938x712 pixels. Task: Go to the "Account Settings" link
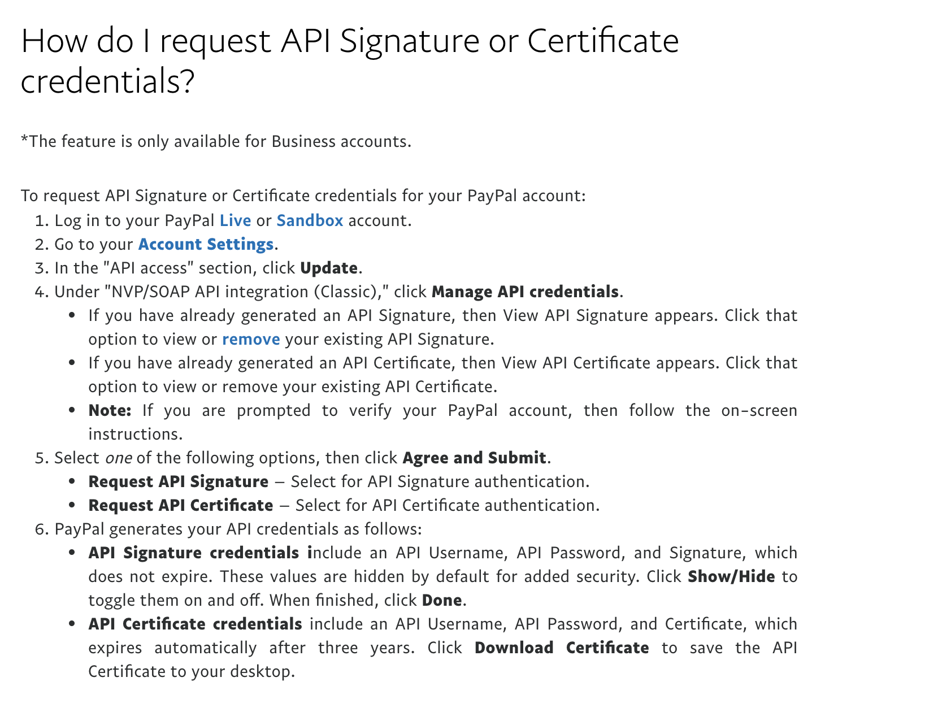[206, 244]
